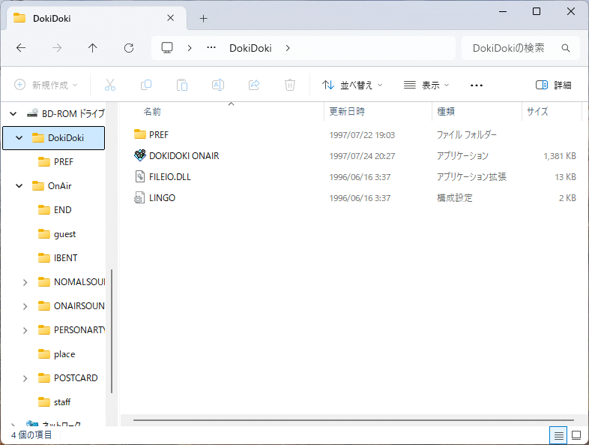
Task: Select the OnAir folder in tree
Action: 60,186
